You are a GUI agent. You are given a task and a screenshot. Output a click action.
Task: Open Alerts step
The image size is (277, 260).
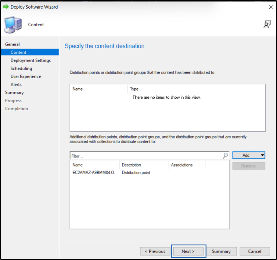point(16,84)
